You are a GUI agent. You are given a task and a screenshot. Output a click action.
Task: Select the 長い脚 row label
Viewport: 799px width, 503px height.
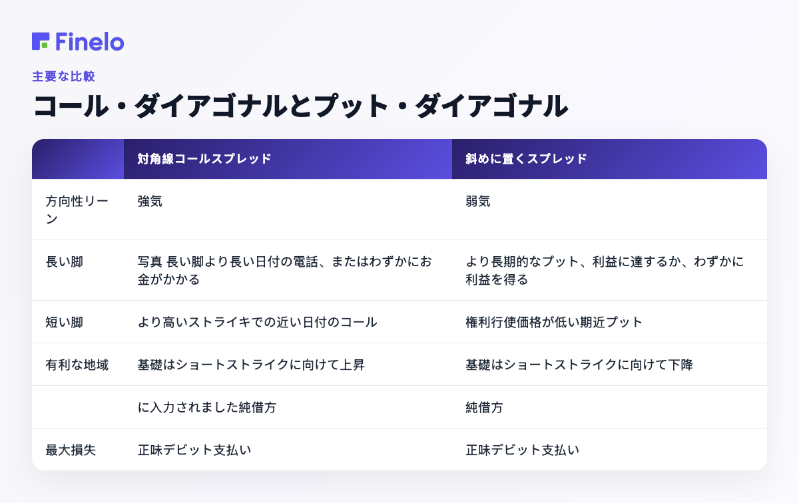pyautogui.click(x=64, y=262)
